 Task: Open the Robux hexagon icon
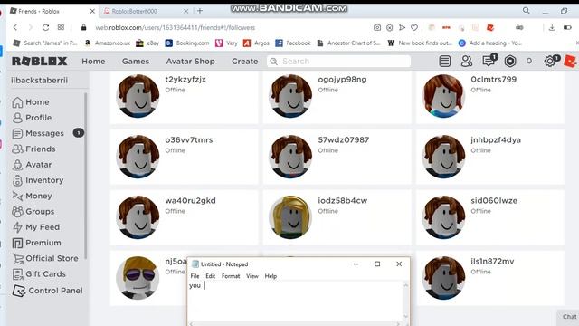click(x=510, y=61)
